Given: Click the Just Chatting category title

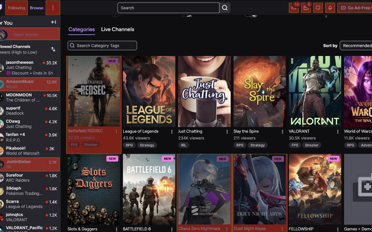Looking at the screenshot, I should coord(190,131).
